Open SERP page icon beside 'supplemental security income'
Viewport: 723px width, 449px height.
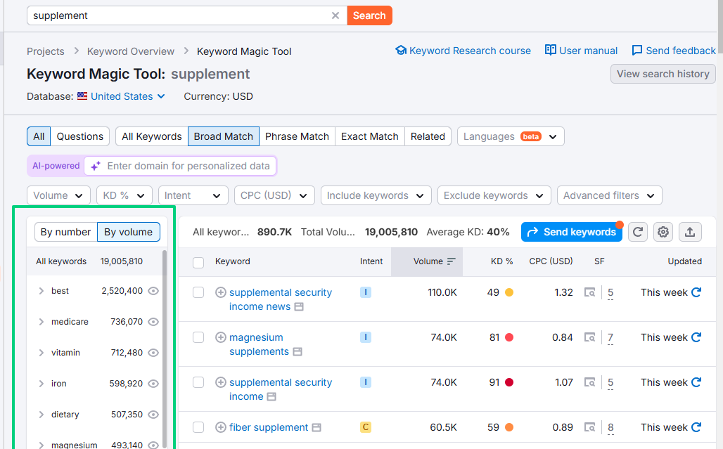click(271, 396)
